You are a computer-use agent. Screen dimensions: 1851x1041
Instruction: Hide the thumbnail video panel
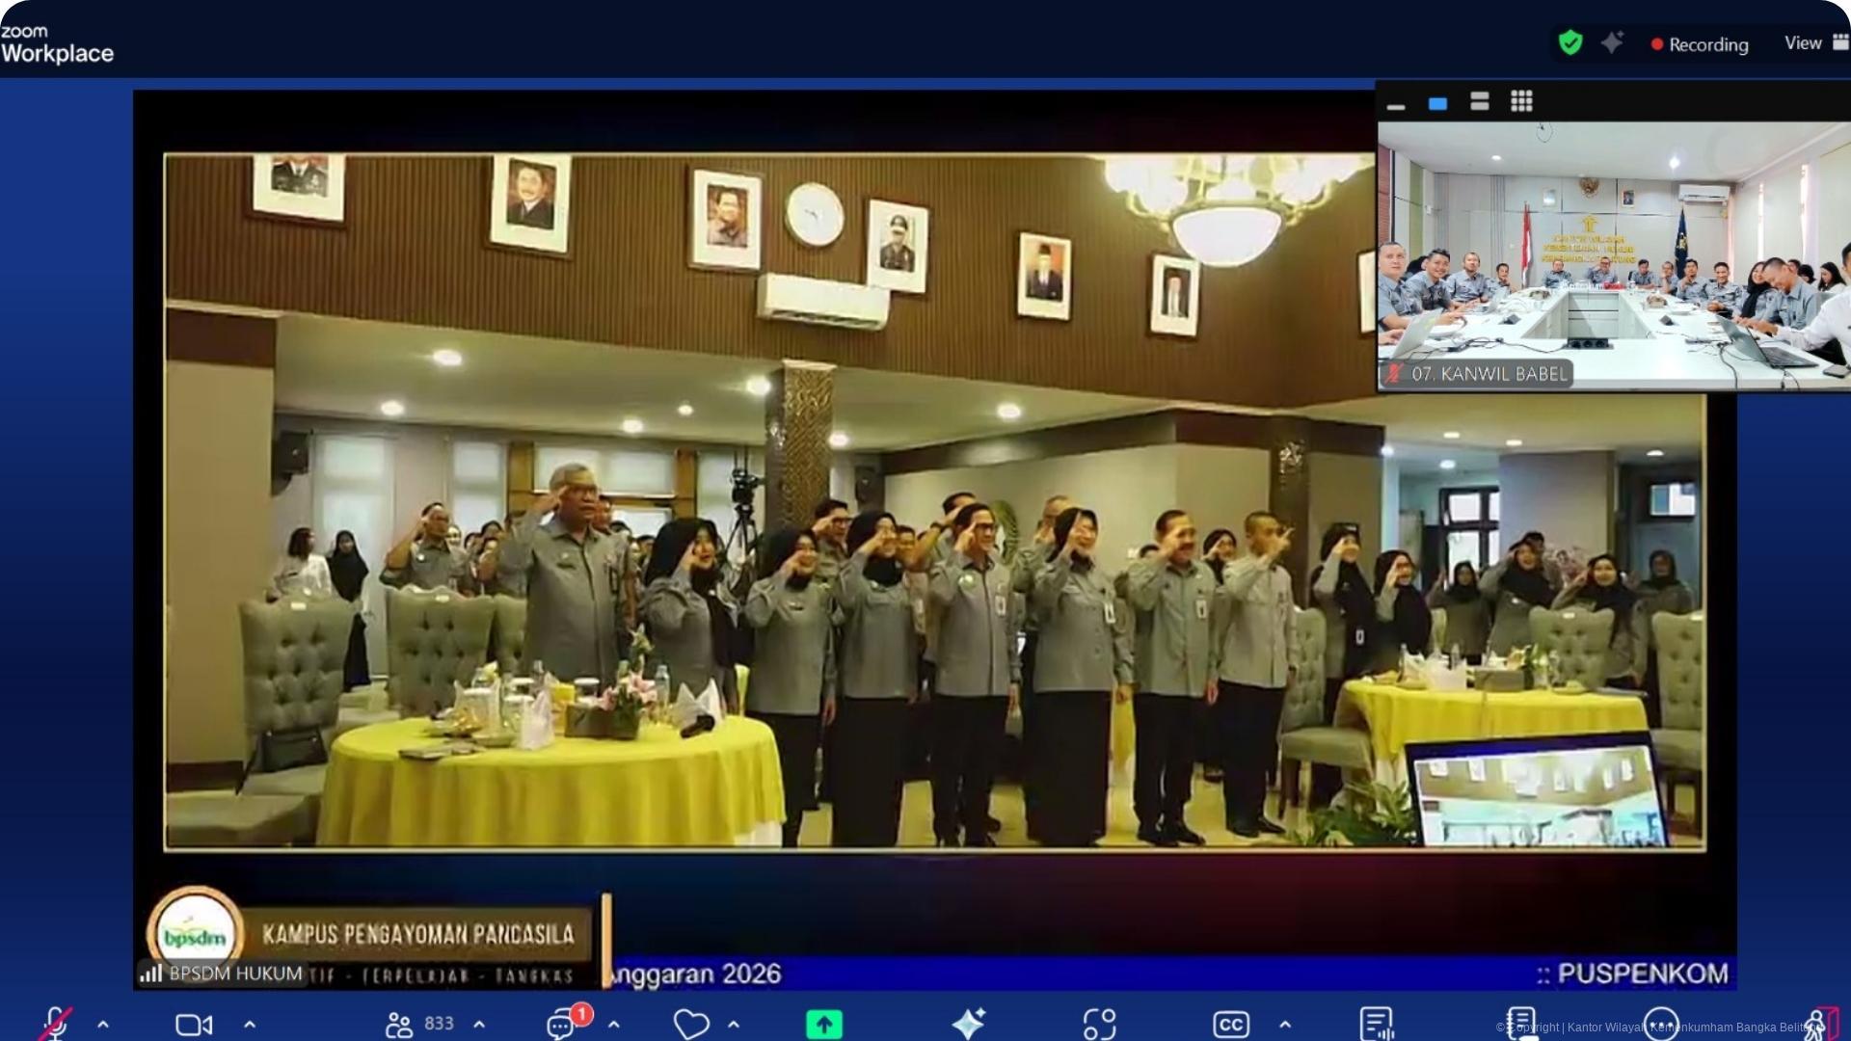(1395, 103)
